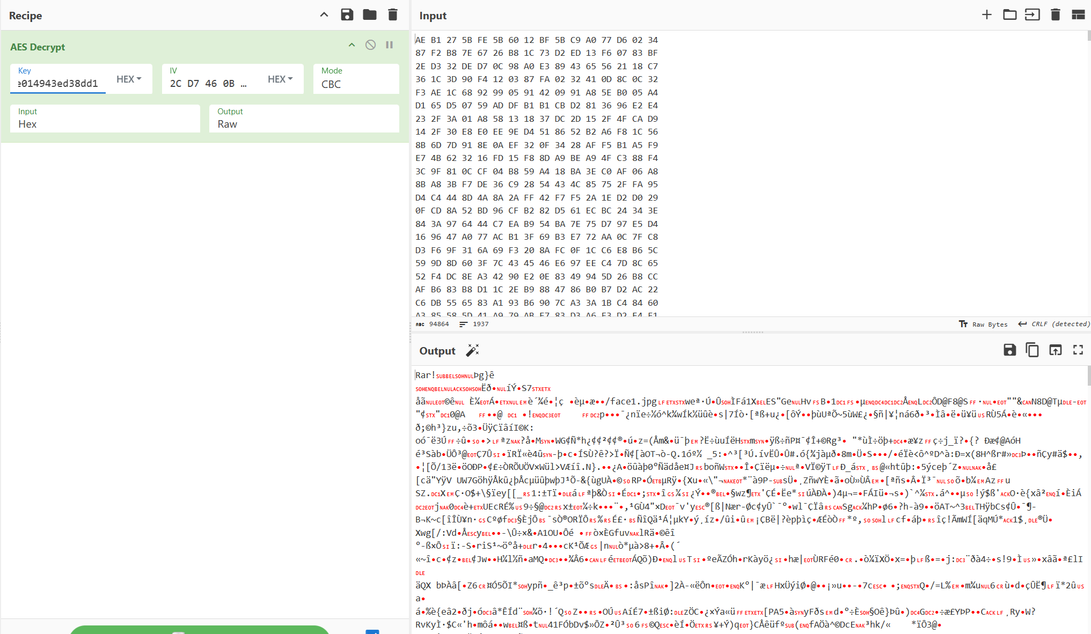Run Magic detection on the output
This screenshot has height=634, width=1091.
point(472,350)
